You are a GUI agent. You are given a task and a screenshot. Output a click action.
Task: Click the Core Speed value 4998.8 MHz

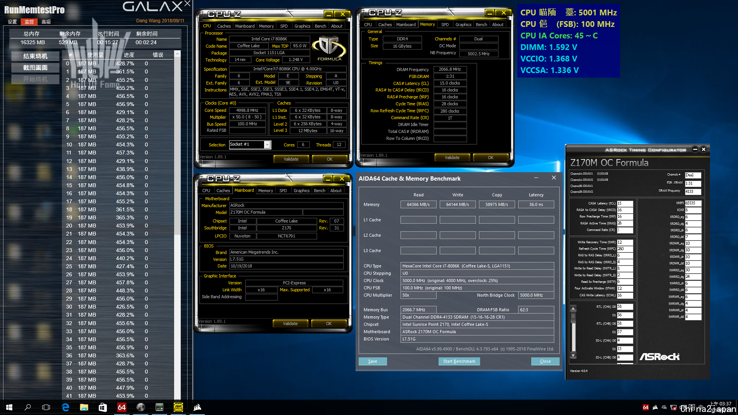[x=247, y=110]
